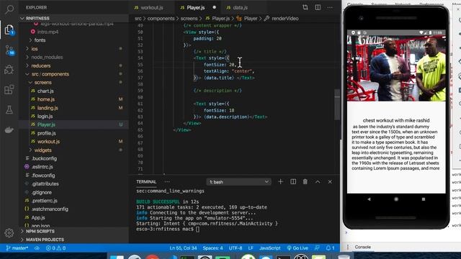Image resolution: width=461 pixels, height=259 pixels.
Task: Expand the reducers folder
Action: (x=41, y=65)
